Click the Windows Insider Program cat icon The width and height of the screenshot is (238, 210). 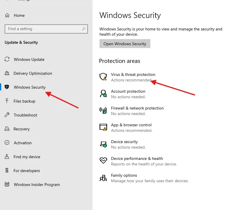(7, 184)
